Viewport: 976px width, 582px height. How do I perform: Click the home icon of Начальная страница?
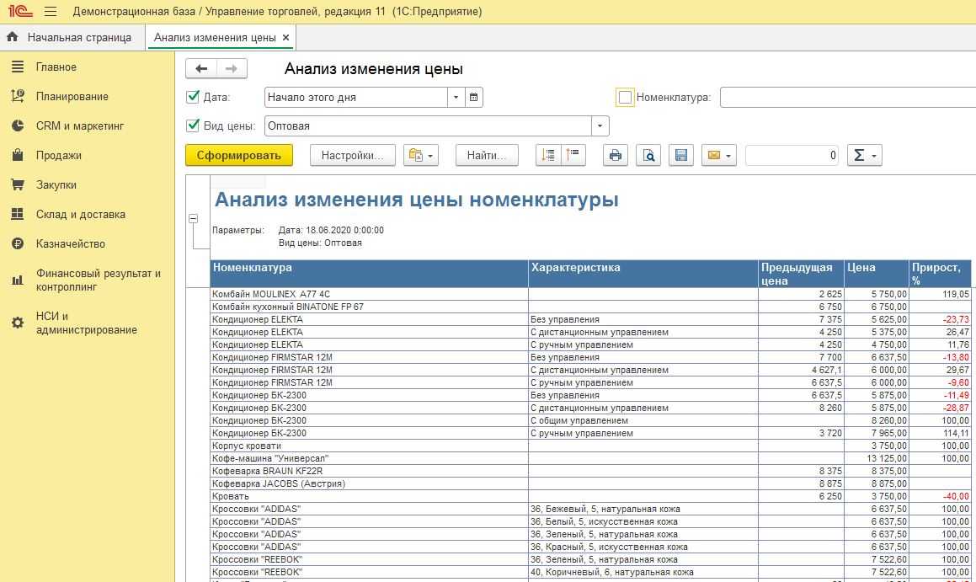13,37
